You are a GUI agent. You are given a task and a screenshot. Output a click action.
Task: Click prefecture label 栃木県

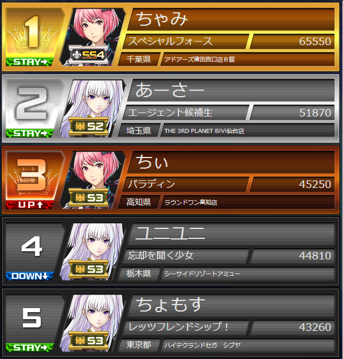point(139,273)
